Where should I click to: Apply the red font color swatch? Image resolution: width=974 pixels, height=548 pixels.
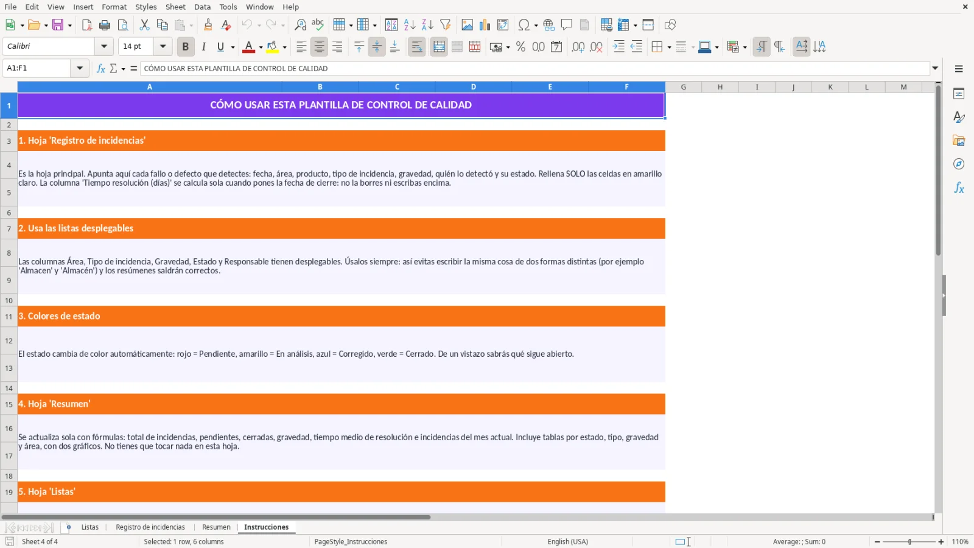pos(248,47)
